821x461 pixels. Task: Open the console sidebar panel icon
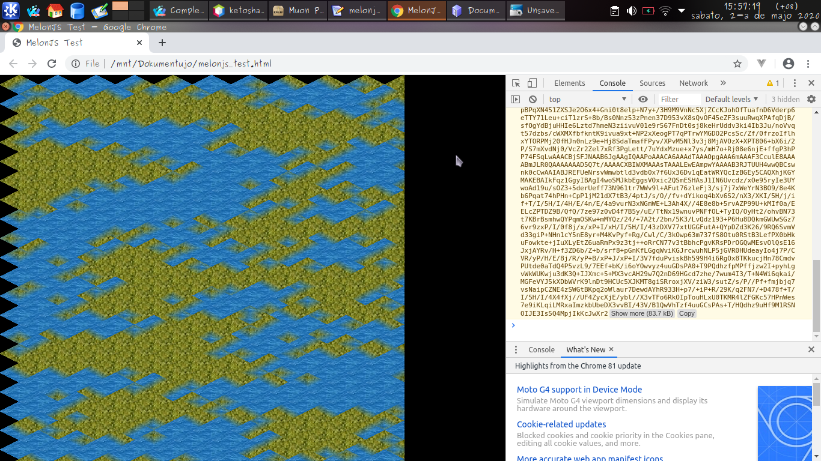coord(516,98)
